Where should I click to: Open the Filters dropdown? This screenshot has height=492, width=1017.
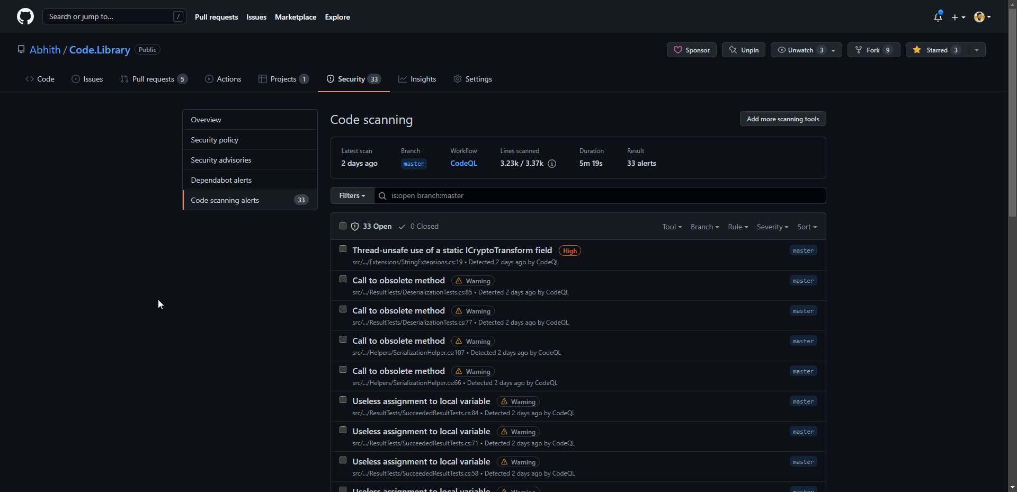click(x=351, y=195)
